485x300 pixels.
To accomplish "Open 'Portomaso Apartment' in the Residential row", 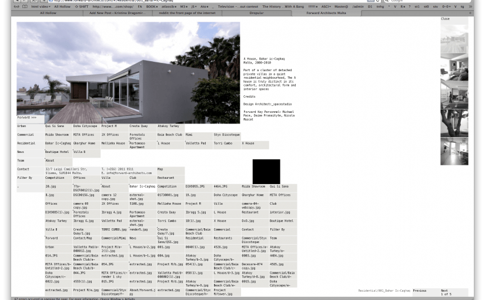I will (x=143, y=145).
